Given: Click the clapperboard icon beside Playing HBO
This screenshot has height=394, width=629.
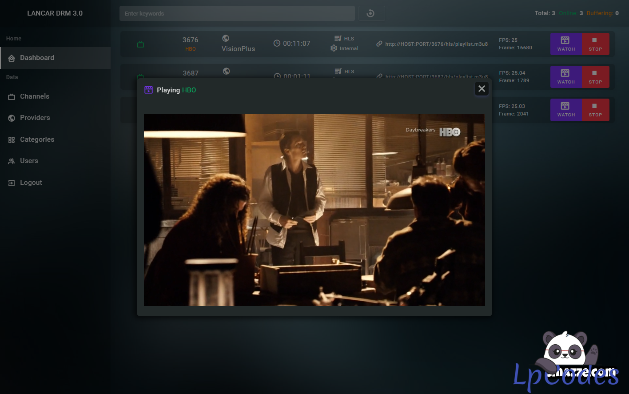Looking at the screenshot, I should pyautogui.click(x=148, y=90).
